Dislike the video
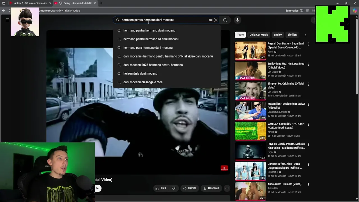Viewport: 359px width, 202px height. pos(174,188)
